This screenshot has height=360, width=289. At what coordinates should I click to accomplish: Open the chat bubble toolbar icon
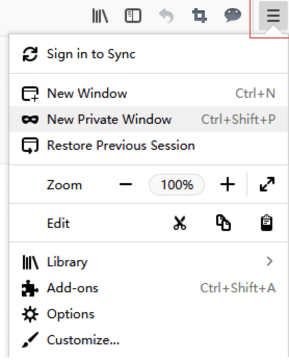[233, 16]
